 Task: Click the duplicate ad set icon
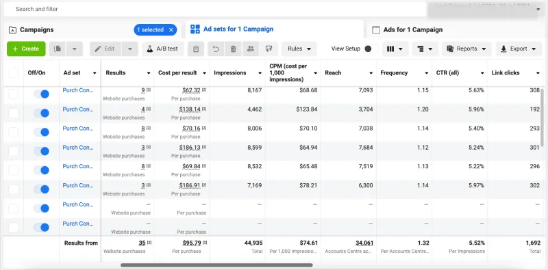coord(58,49)
